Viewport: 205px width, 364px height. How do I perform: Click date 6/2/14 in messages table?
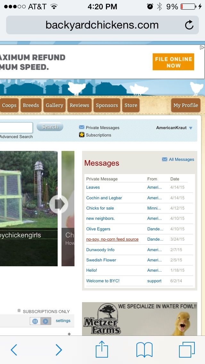[176, 281]
